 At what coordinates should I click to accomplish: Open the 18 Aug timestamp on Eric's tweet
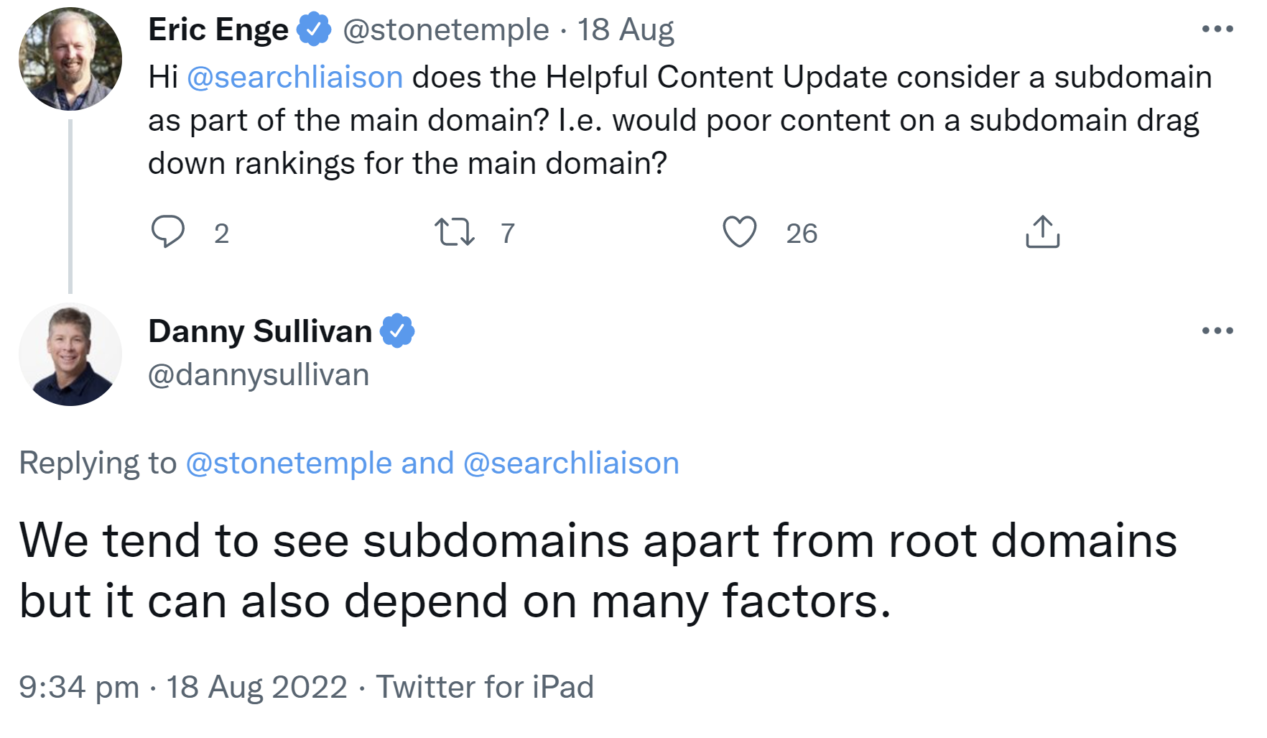coord(624,29)
